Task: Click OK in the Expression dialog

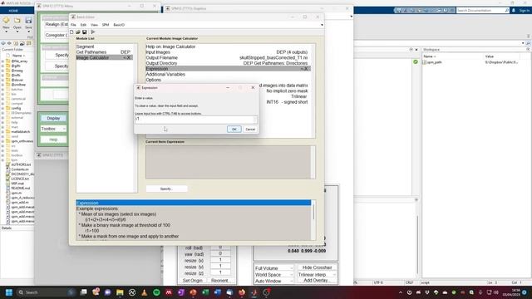Action: pos(234,130)
